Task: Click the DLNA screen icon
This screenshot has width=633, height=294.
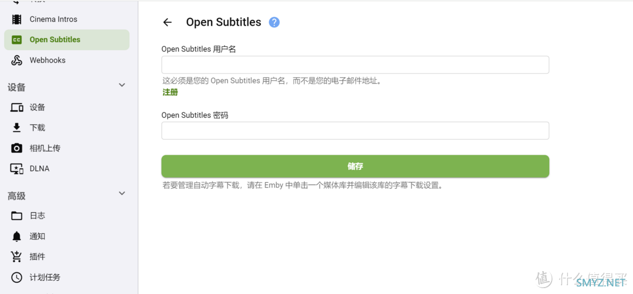Action: (x=16, y=169)
